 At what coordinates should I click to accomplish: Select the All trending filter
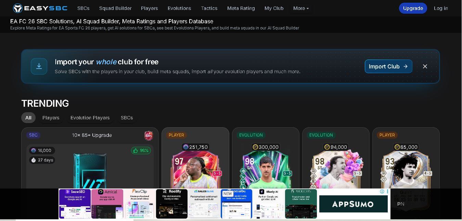pos(28,118)
